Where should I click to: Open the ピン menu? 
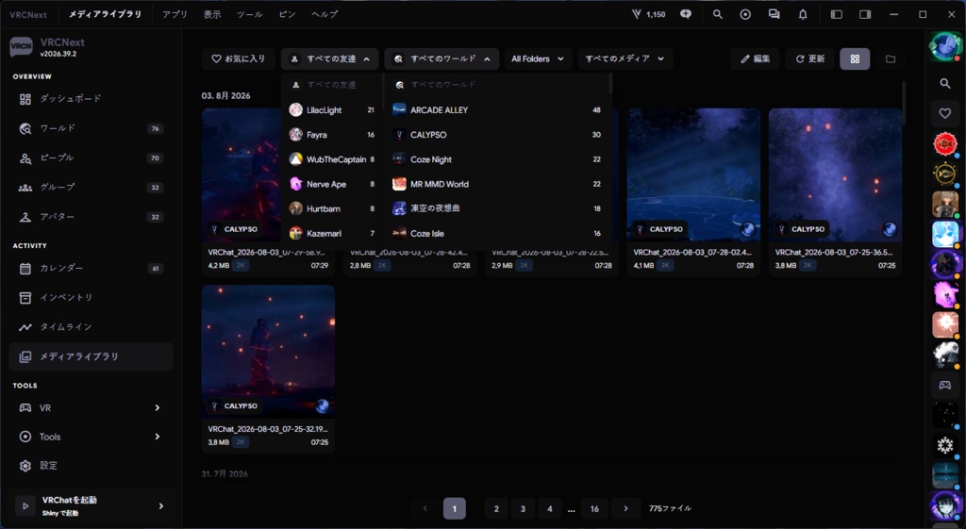tap(287, 14)
